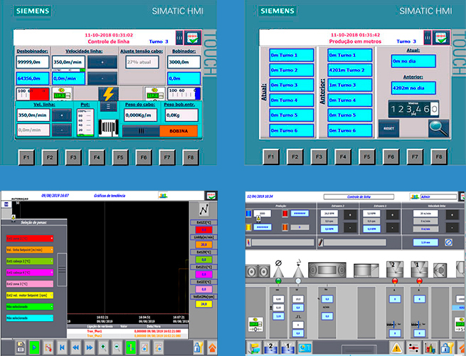Open the pink Ext2 zona 3 pen dropdown

click(x=30, y=283)
